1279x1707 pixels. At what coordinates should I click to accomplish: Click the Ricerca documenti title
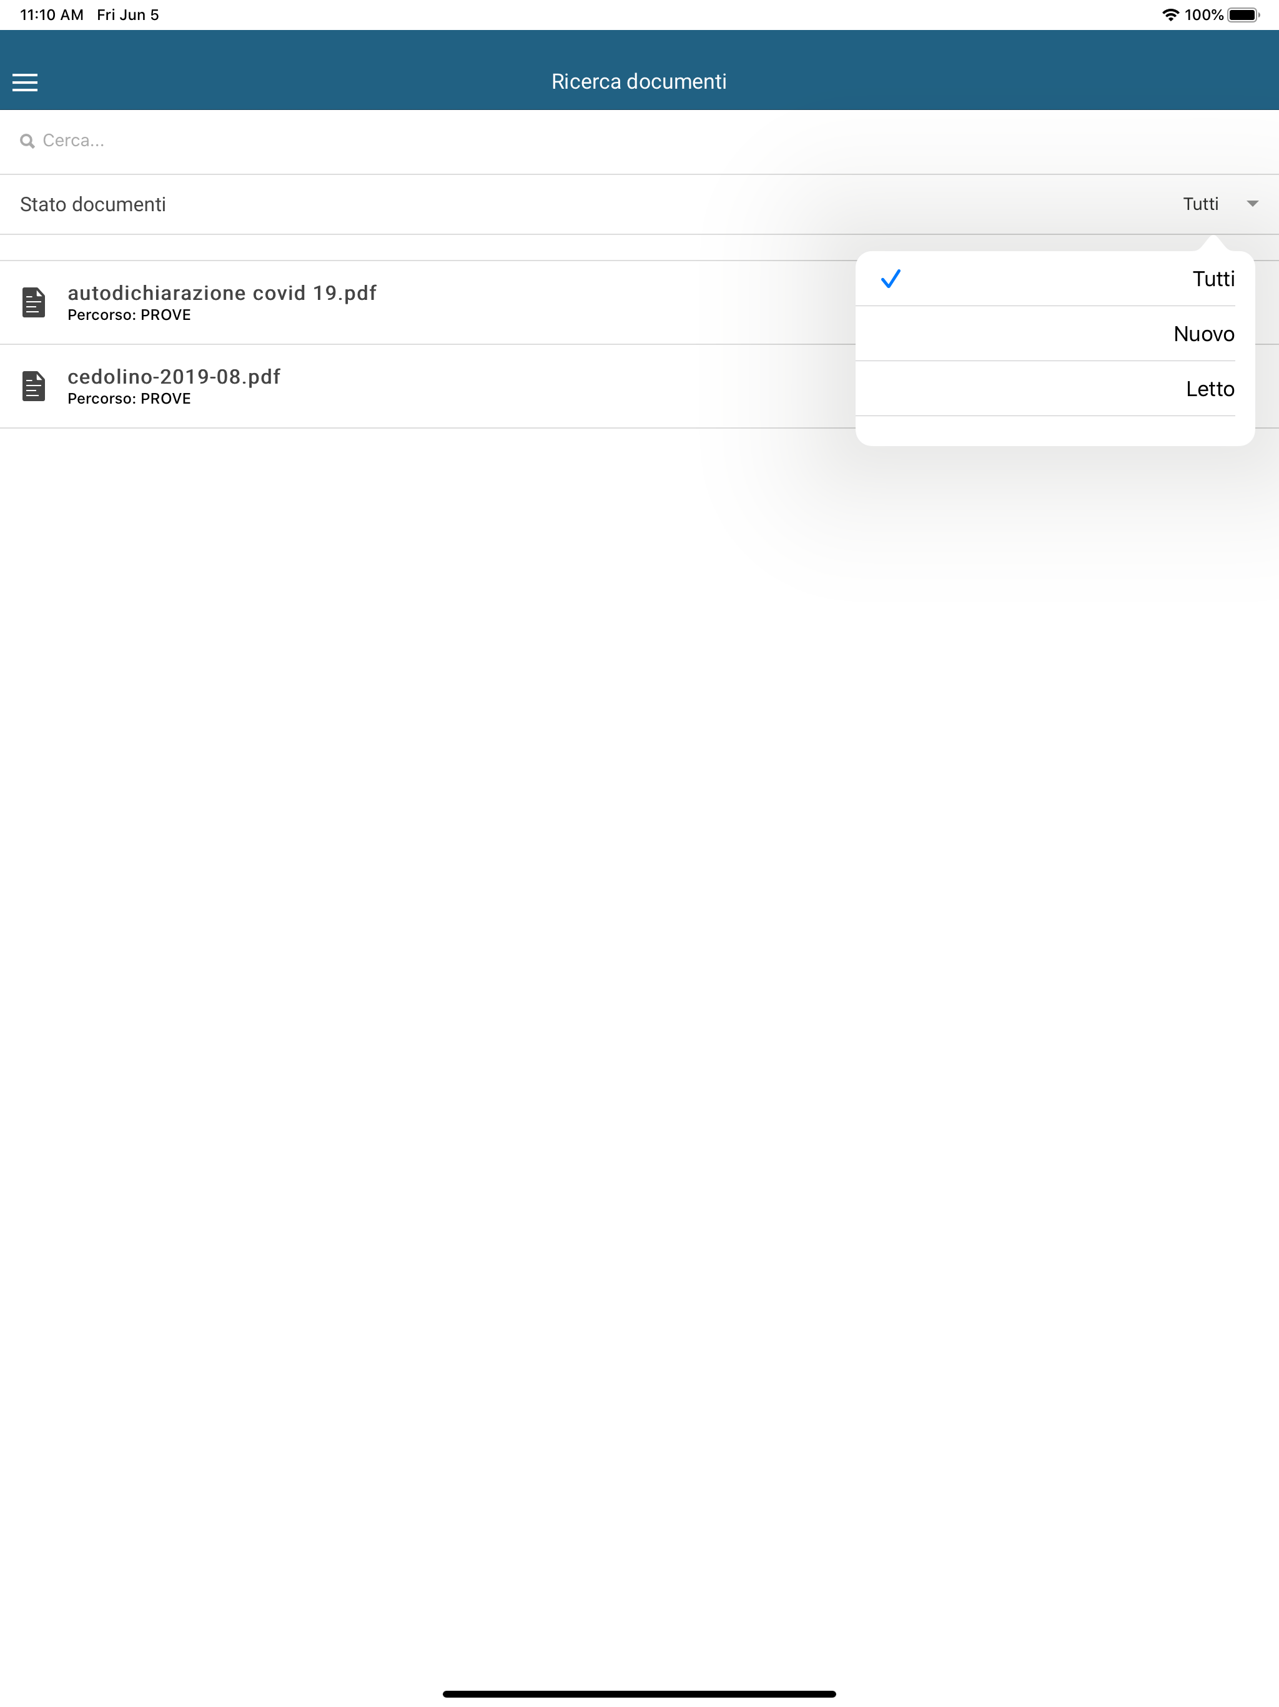coord(639,82)
